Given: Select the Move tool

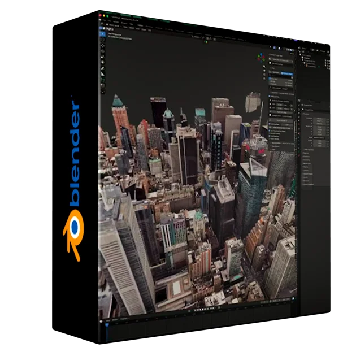Looking at the screenshot, I should 102,46.
